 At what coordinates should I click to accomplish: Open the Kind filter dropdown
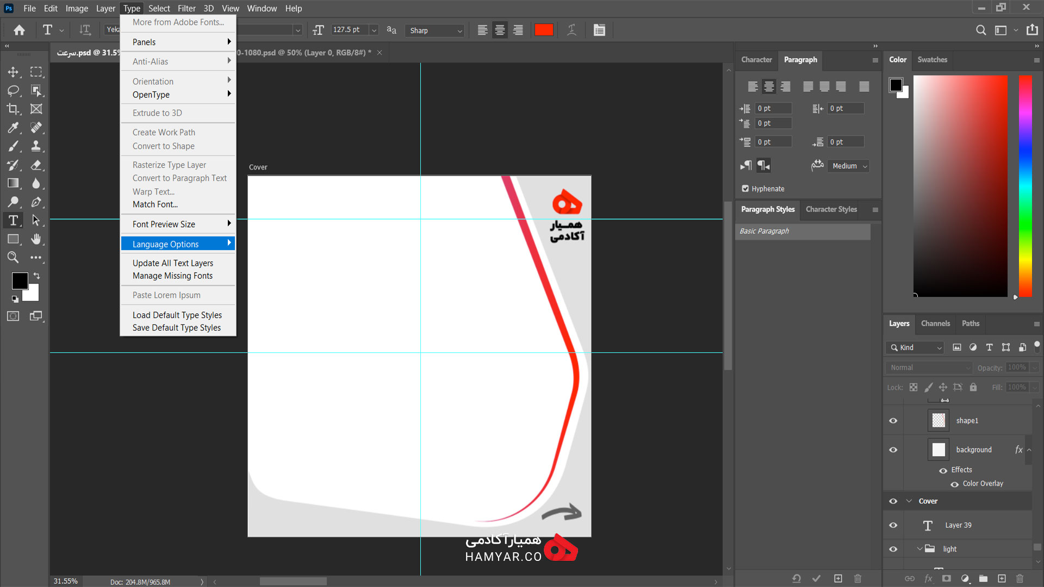coord(916,347)
